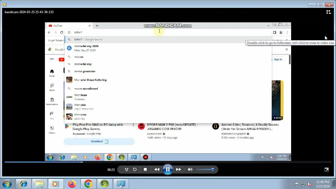Choose the 'memorial day 2024' suggestion
Image resolution: width=336 pixels, height=189 pixels.
click(x=168, y=48)
